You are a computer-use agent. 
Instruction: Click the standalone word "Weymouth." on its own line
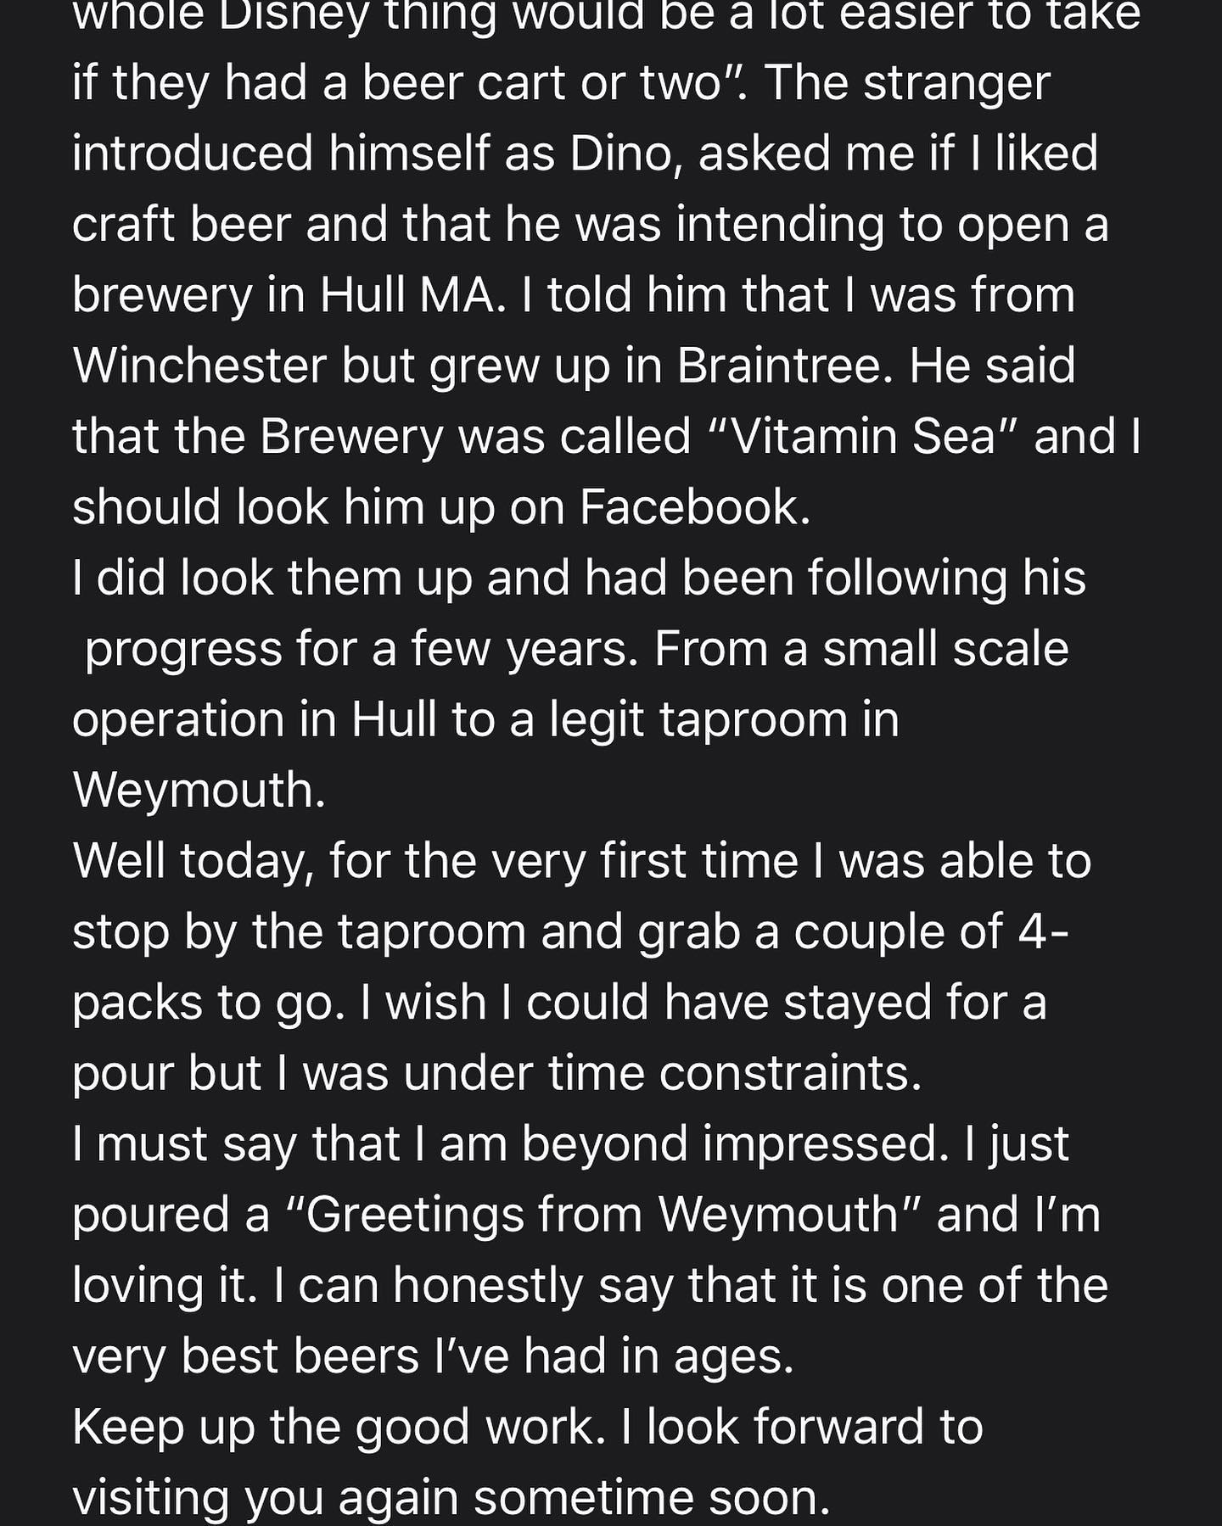click(x=199, y=791)
